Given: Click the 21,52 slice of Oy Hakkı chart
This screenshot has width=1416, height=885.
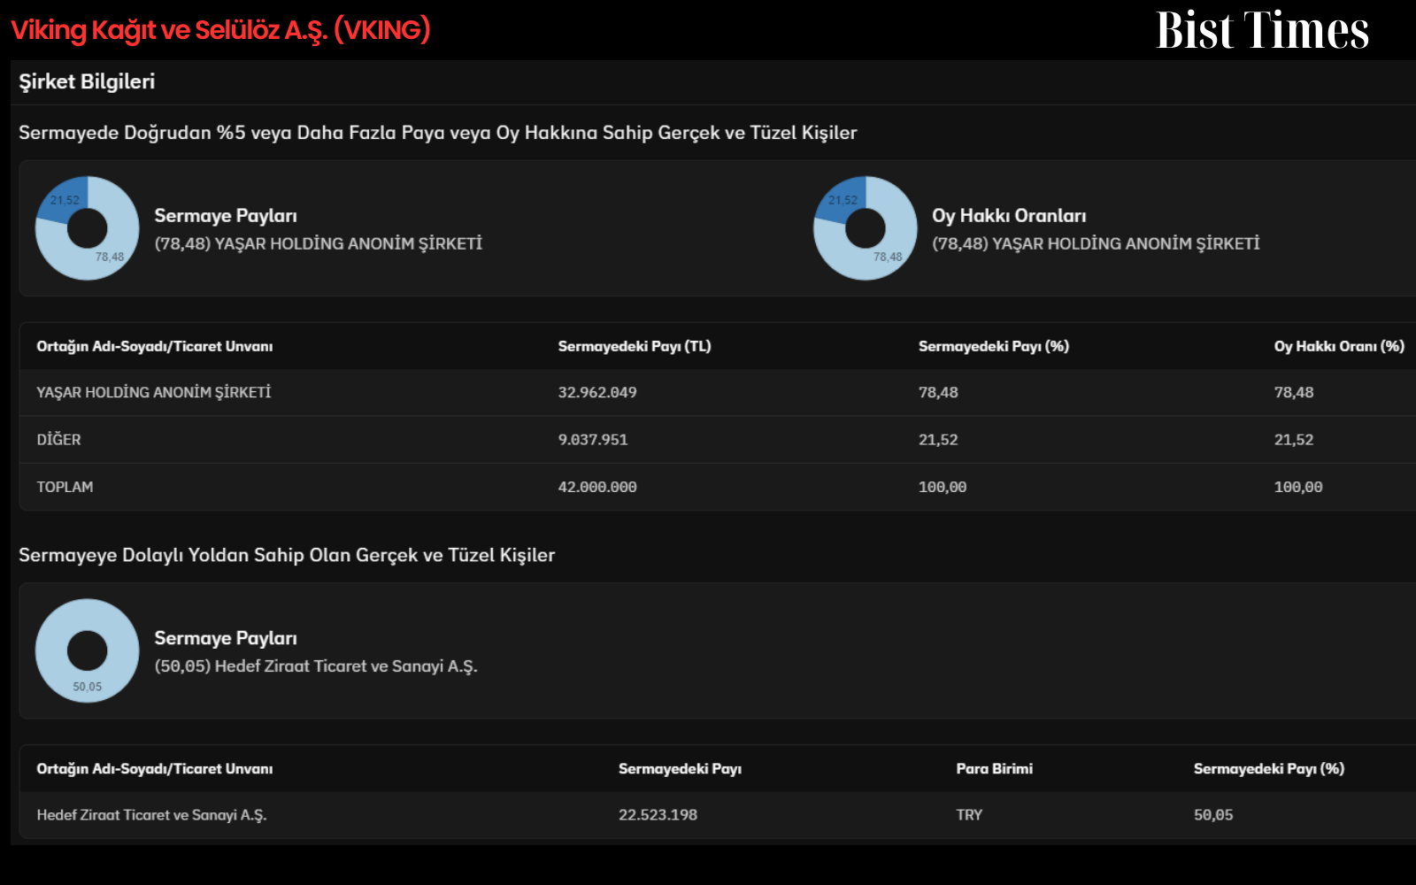Looking at the screenshot, I should (842, 200).
